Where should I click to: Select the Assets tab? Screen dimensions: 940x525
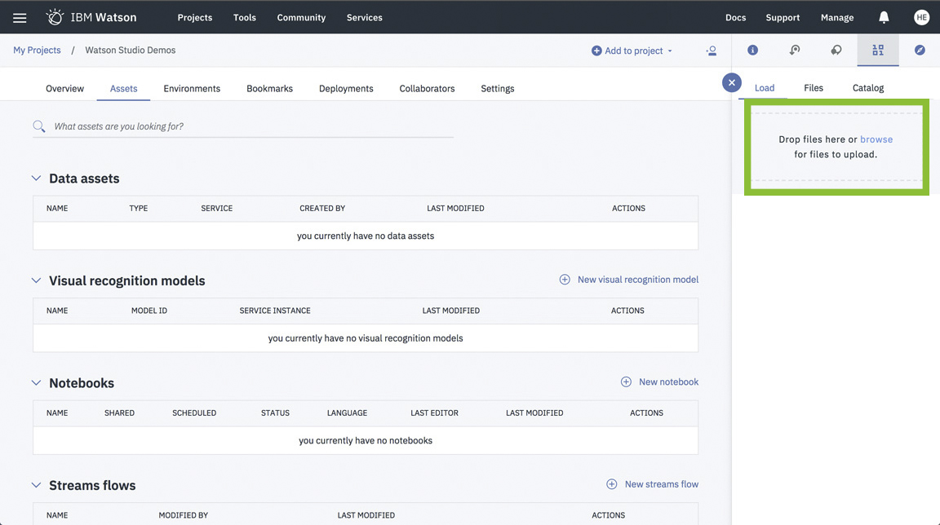(123, 89)
